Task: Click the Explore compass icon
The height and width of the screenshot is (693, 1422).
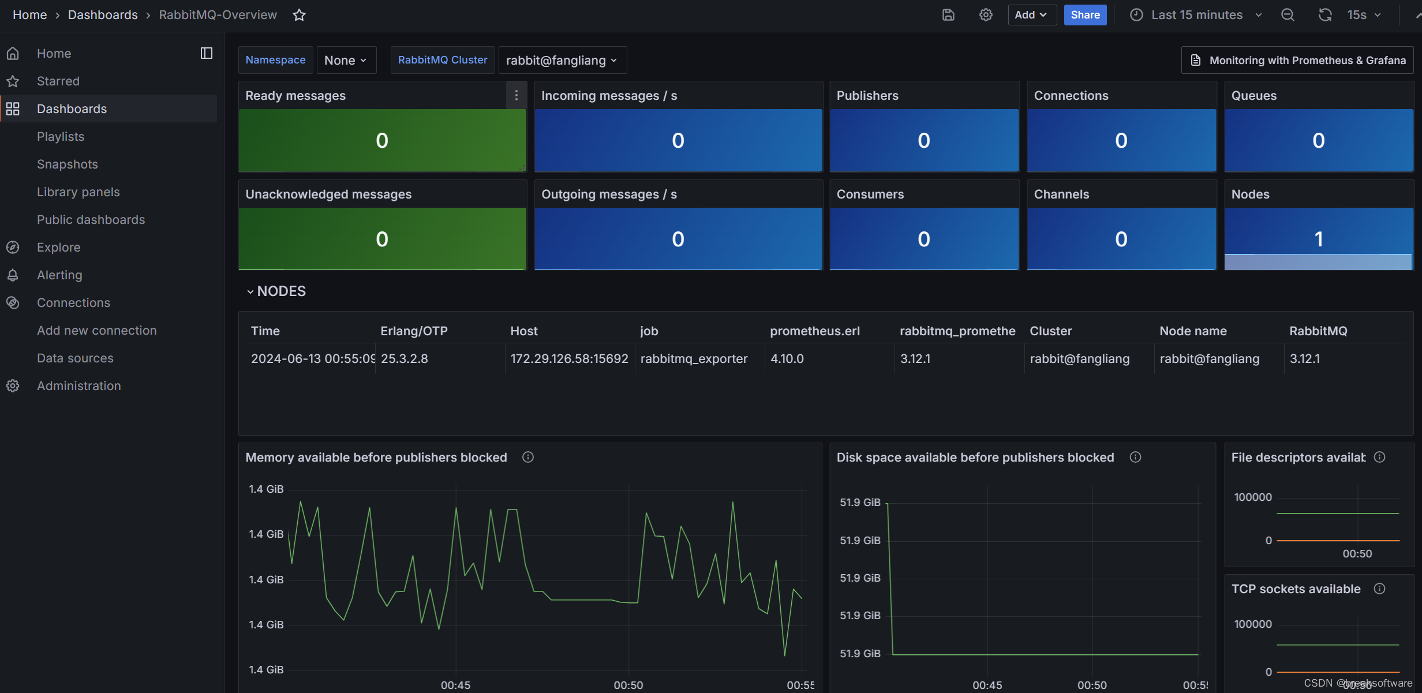Action: click(x=13, y=248)
